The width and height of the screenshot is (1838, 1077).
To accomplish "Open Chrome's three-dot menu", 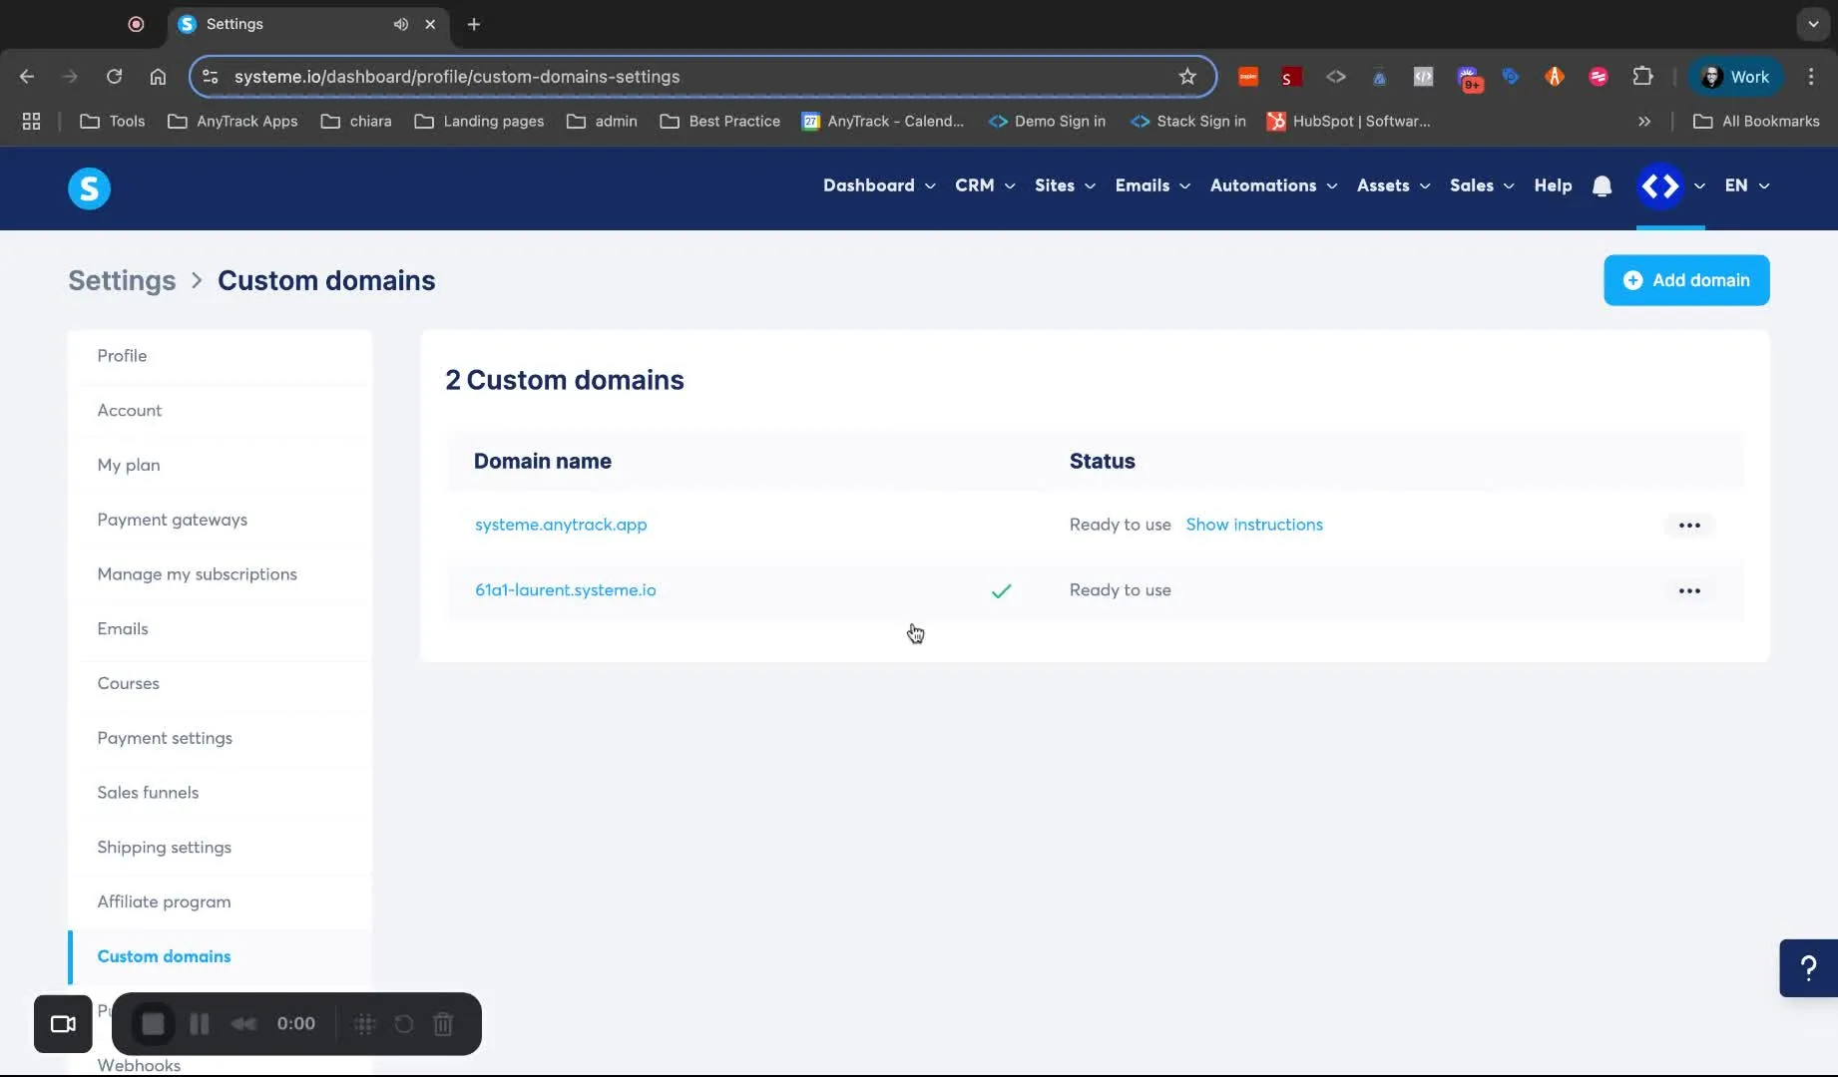I will point(1811,77).
